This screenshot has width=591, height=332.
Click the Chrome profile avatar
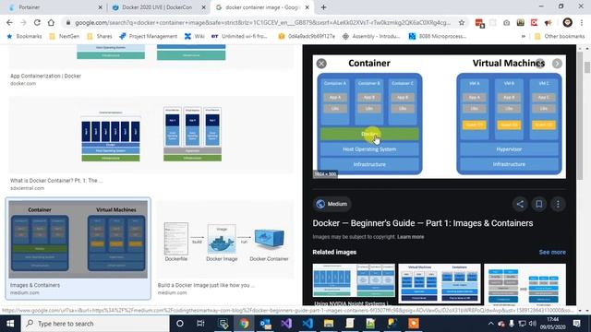click(x=567, y=22)
